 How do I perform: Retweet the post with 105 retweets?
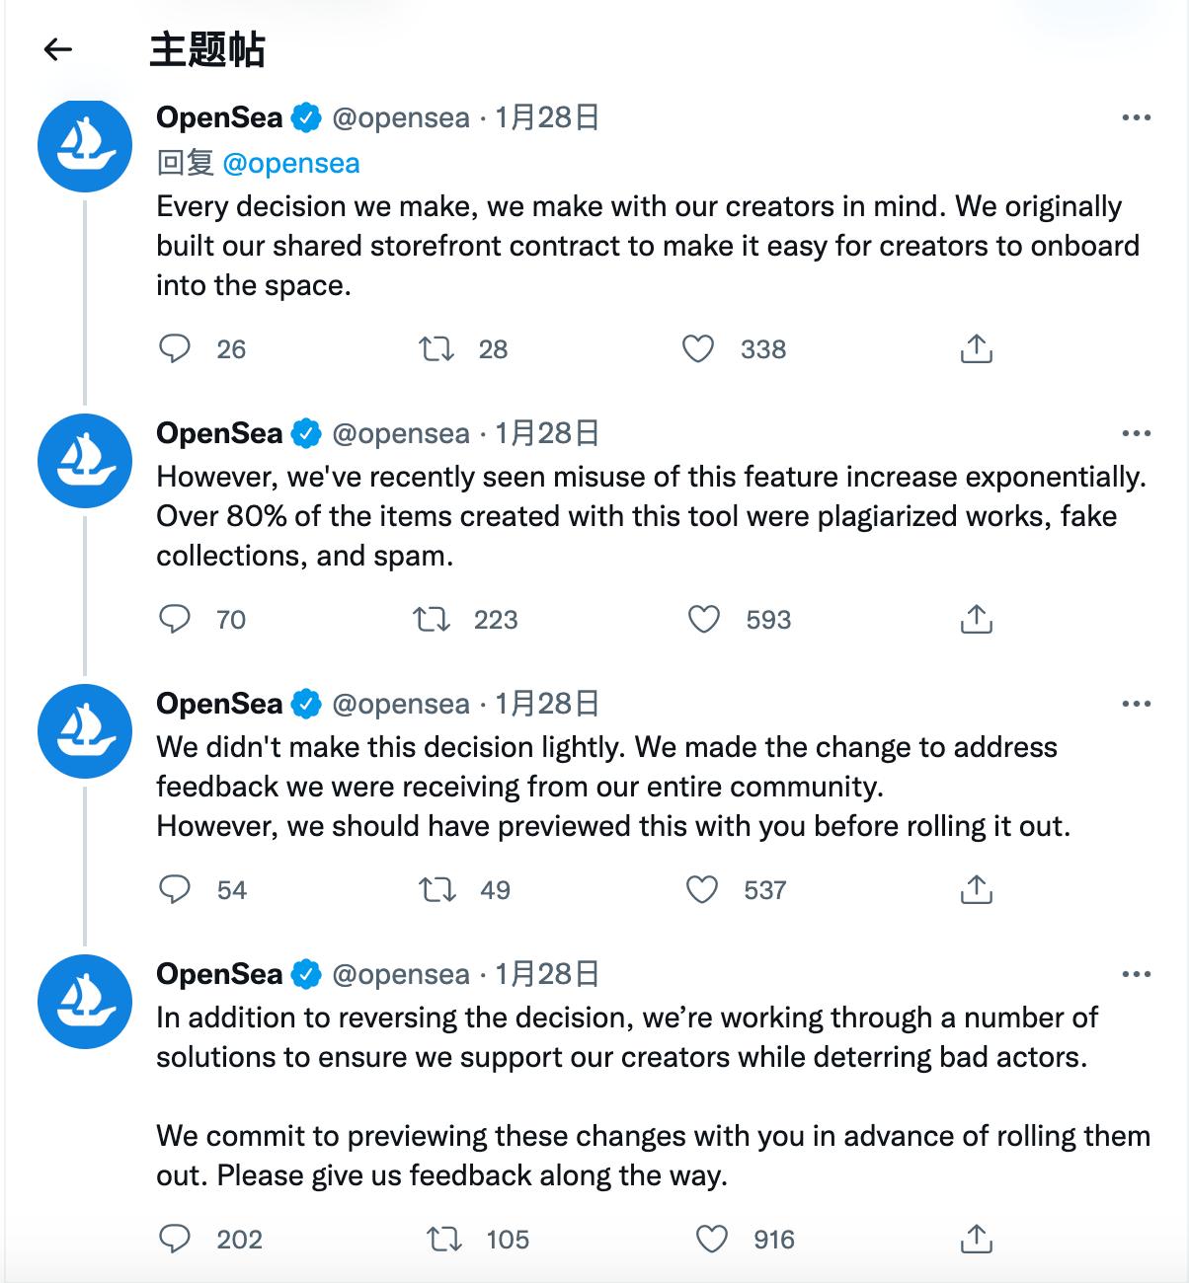pyautogui.click(x=443, y=1240)
